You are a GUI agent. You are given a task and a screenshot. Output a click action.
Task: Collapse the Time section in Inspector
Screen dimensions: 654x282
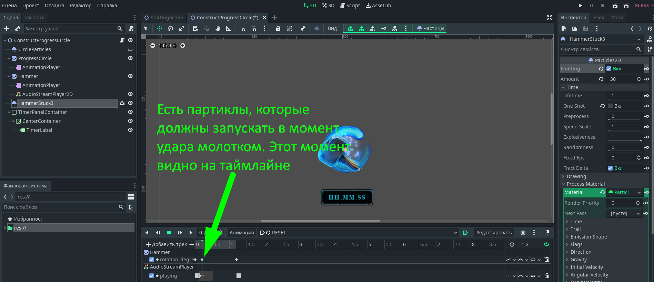pyautogui.click(x=563, y=87)
